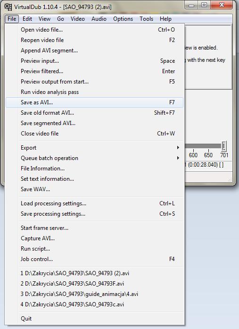Open Job control...
The width and height of the screenshot is (239, 329).
tap(94, 259)
